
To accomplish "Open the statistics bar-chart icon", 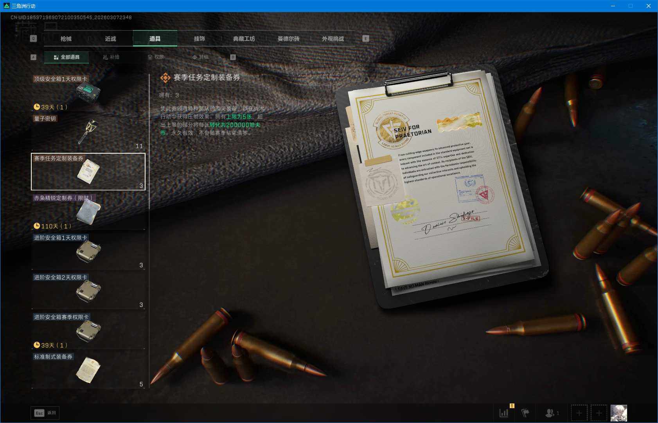I will click(x=504, y=413).
